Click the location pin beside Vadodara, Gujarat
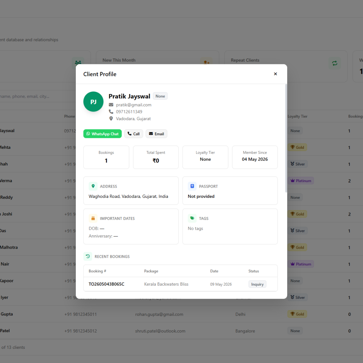363x363 pixels. point(111,119)
